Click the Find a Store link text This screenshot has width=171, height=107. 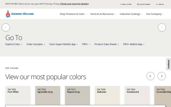(x=127, y=4)
